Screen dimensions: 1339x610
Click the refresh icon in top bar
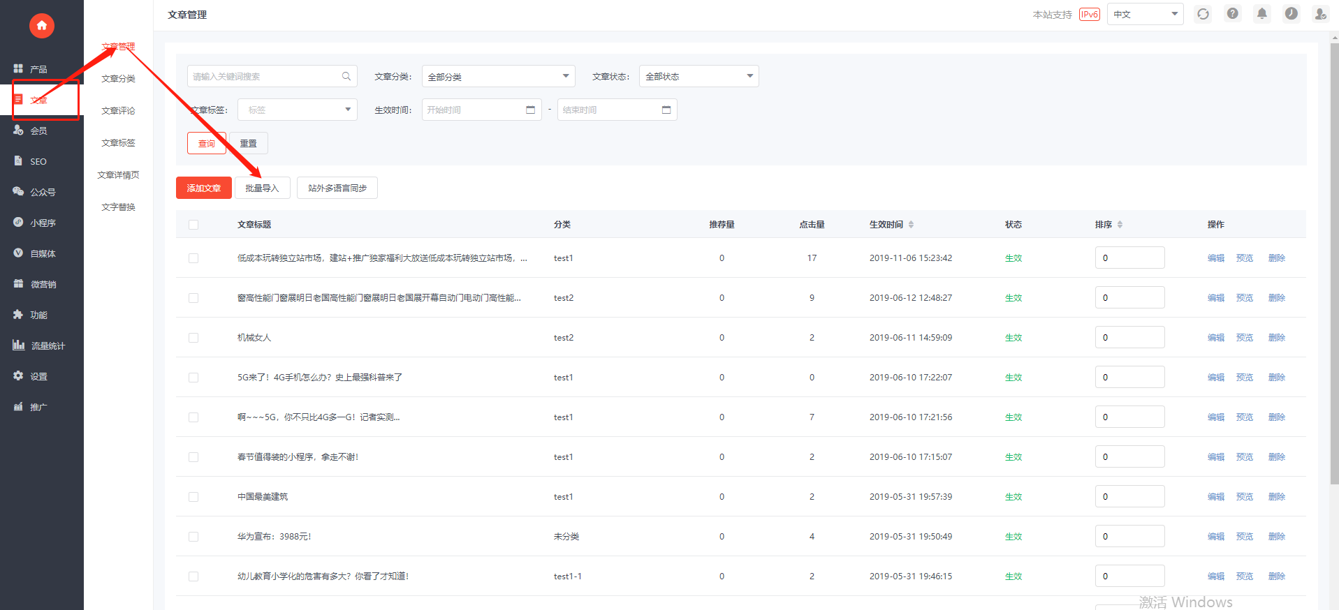point(1203,14)
